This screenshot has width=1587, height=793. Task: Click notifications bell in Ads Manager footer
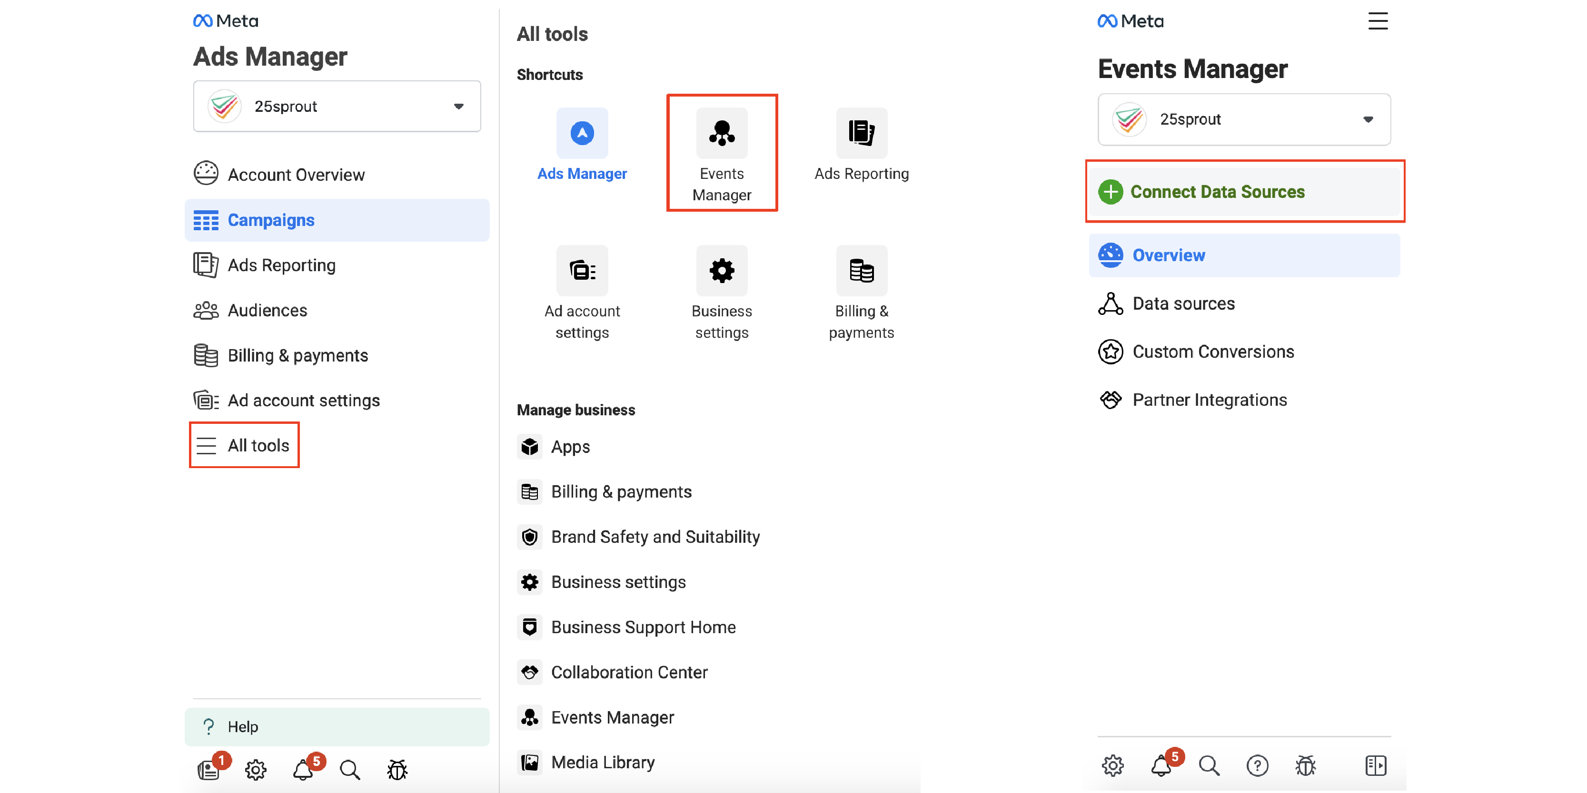click(302, 770)
